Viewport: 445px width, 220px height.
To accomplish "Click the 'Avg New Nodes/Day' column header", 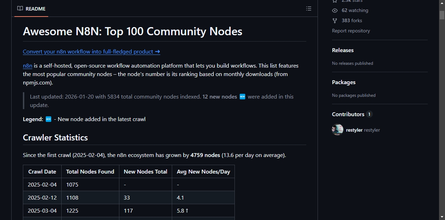I will (203, 171).
